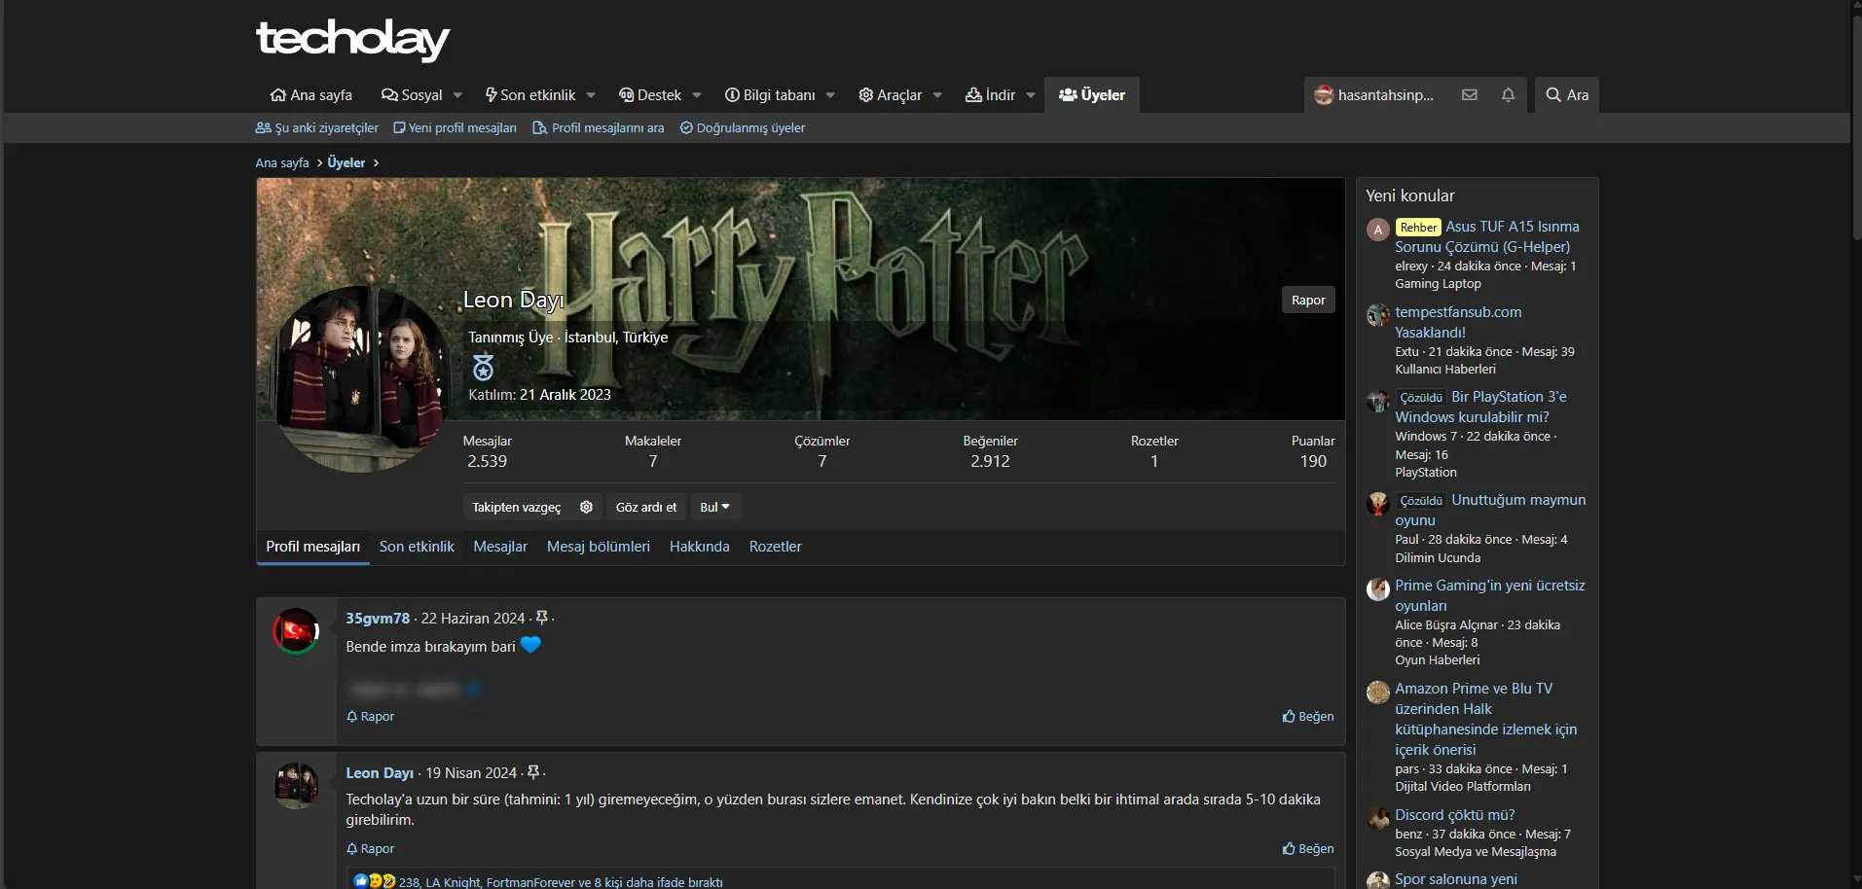The image size is (1862, 889).
Task: Click the Göz ardı et button
Action: point(646,507)
